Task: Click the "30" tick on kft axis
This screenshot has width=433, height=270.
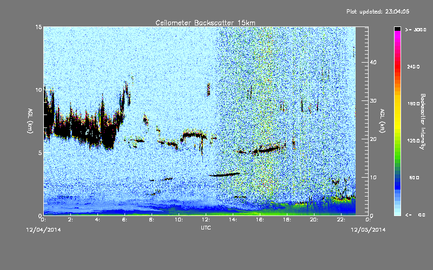Action: 373,101
